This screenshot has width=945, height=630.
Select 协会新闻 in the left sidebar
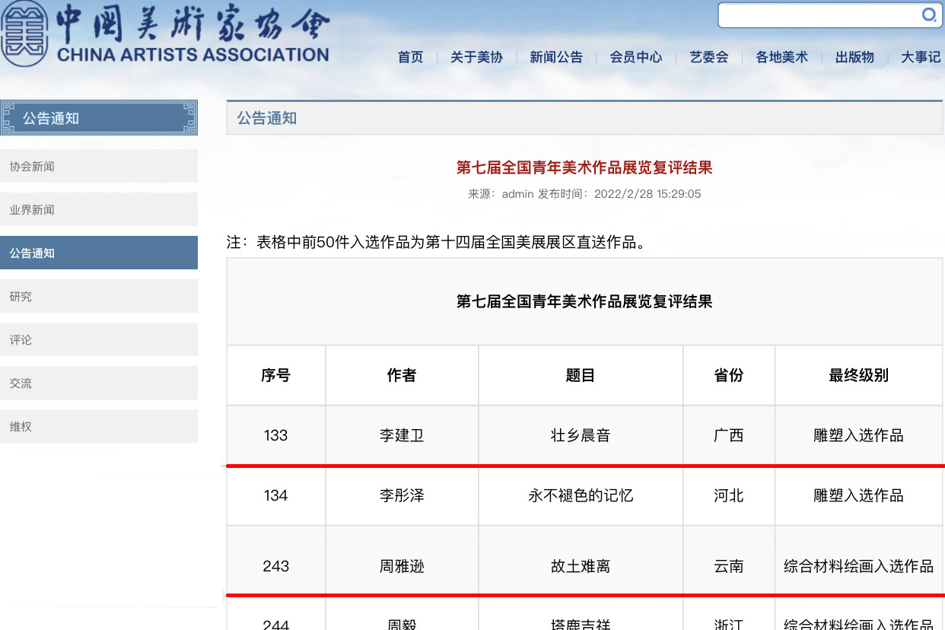click(99, 166)
